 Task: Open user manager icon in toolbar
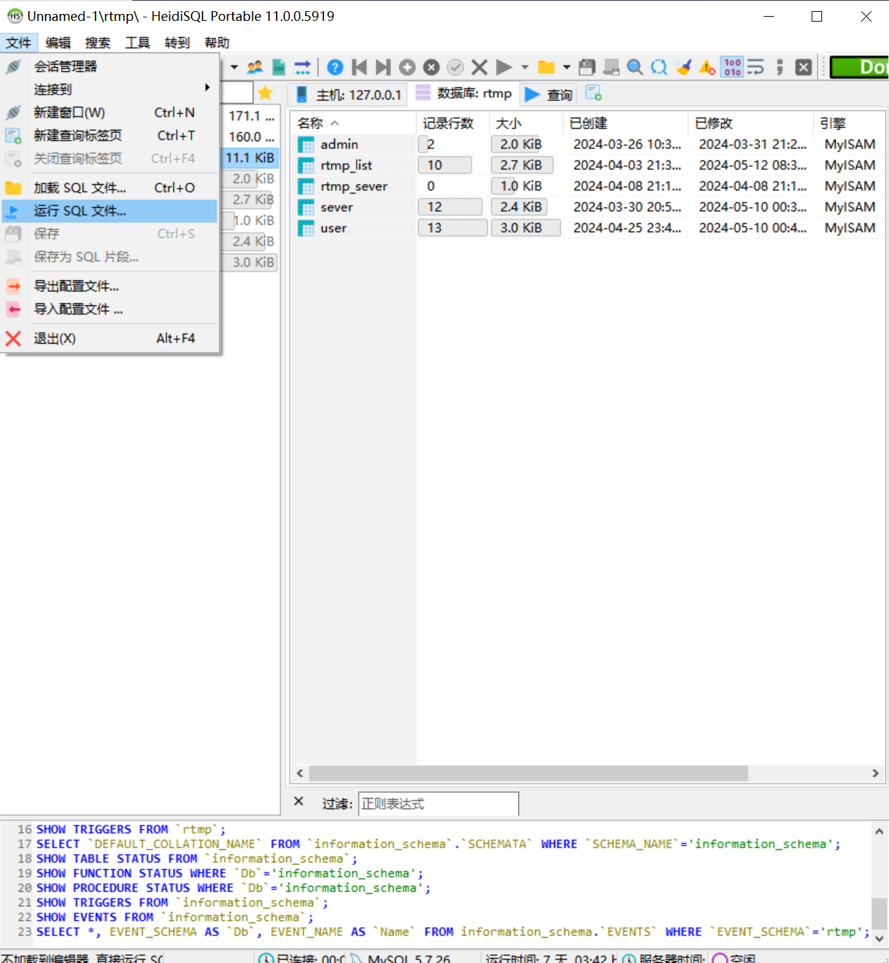click(x=255, y=67)
